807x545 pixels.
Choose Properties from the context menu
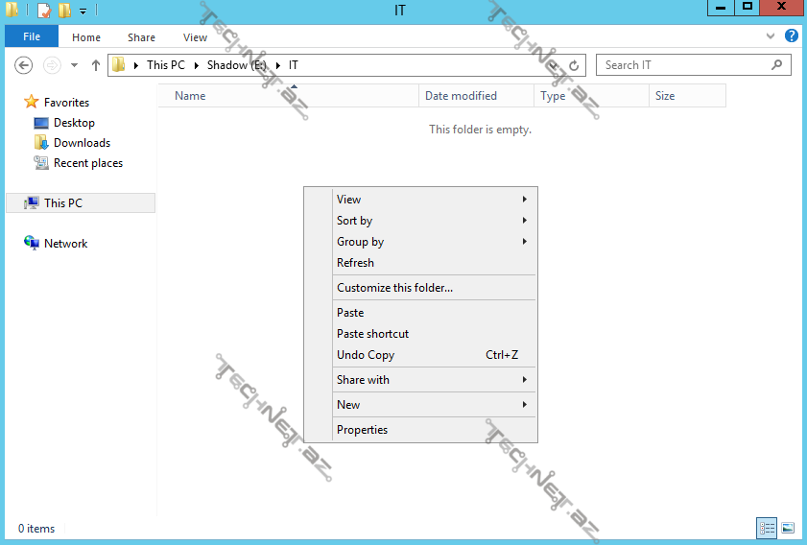pos(362,430)
